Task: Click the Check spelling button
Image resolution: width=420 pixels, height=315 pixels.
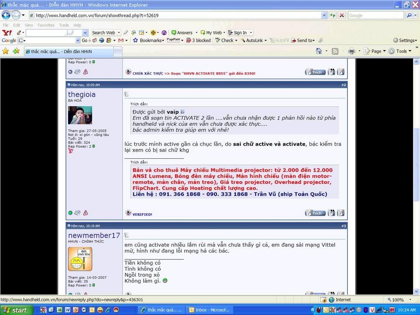Action: 224,41
